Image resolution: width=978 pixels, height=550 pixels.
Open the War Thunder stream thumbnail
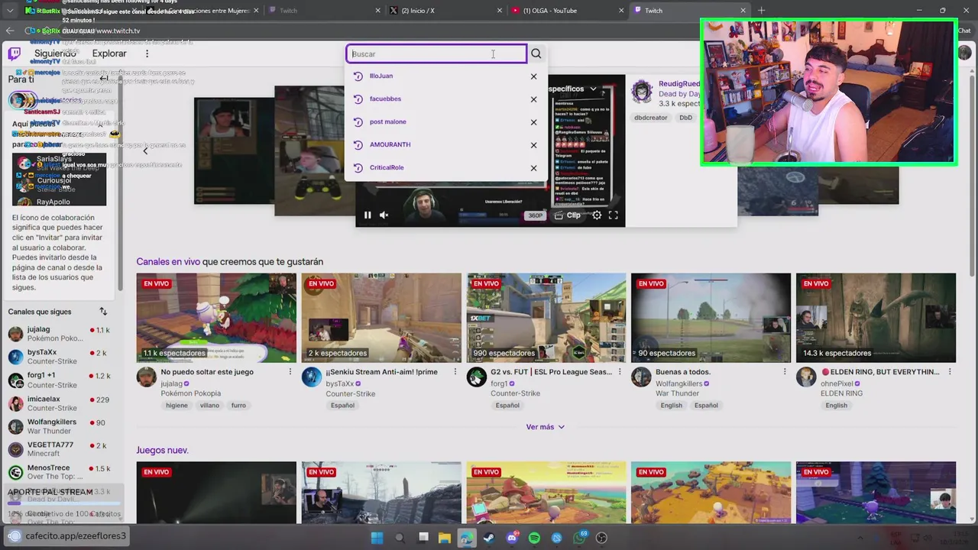[x=711, y=318]
